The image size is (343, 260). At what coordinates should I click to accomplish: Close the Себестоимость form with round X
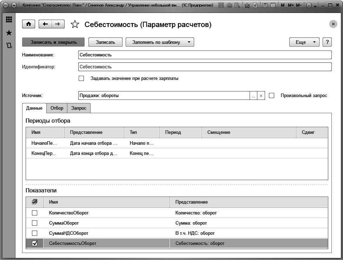(x=333, y=24)
